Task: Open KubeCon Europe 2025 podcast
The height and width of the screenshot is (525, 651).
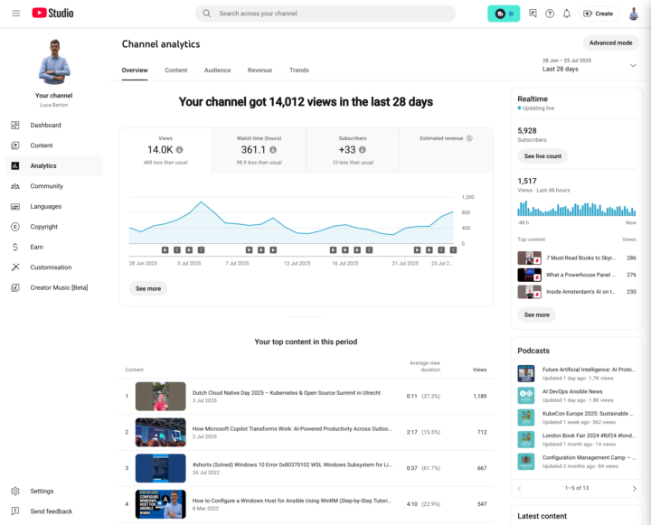Action: [577, 417]
